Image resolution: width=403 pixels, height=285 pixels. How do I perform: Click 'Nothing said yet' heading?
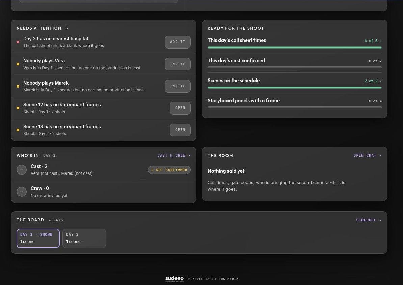coord(226,171)
